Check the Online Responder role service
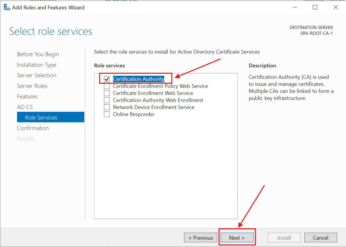Screen dimensions: 346x247 [107, 114]
